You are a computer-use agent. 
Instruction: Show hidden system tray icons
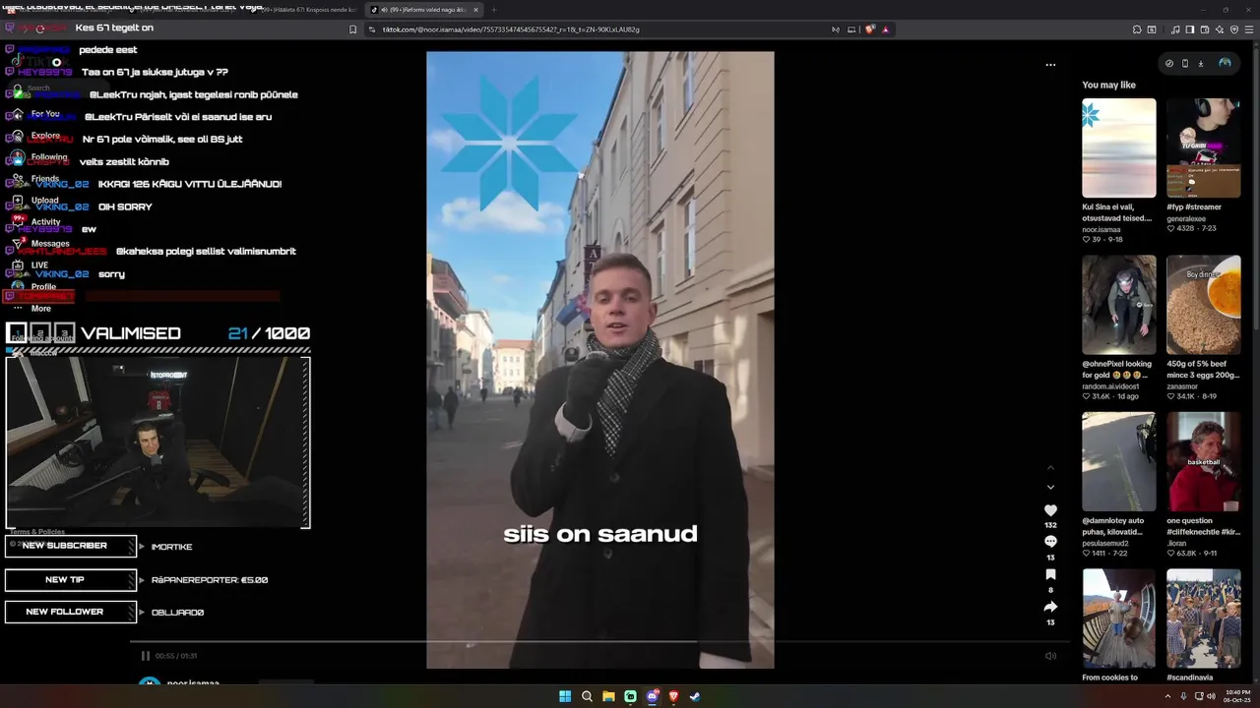1168,696
